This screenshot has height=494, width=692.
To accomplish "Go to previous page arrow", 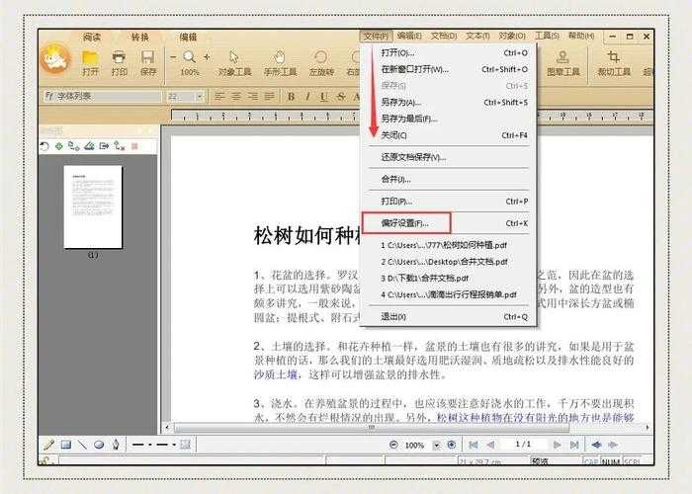I will (x=490, y=445).
